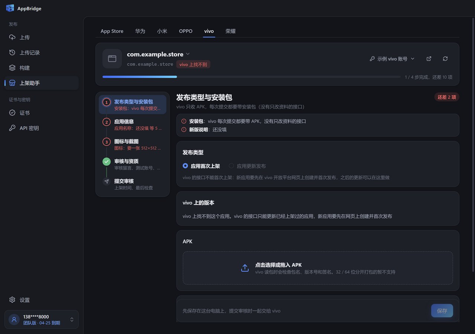Image resolution: width=475 pixels, height=334 pixels.
Task: Open step 3 图标与截图
Action: coord(133,144)
